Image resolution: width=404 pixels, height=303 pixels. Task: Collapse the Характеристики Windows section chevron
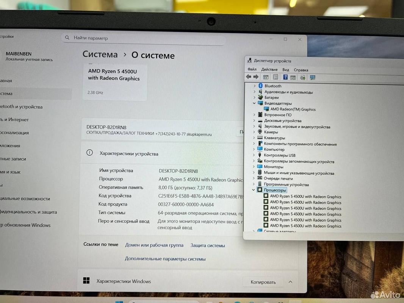coord(290,282)
